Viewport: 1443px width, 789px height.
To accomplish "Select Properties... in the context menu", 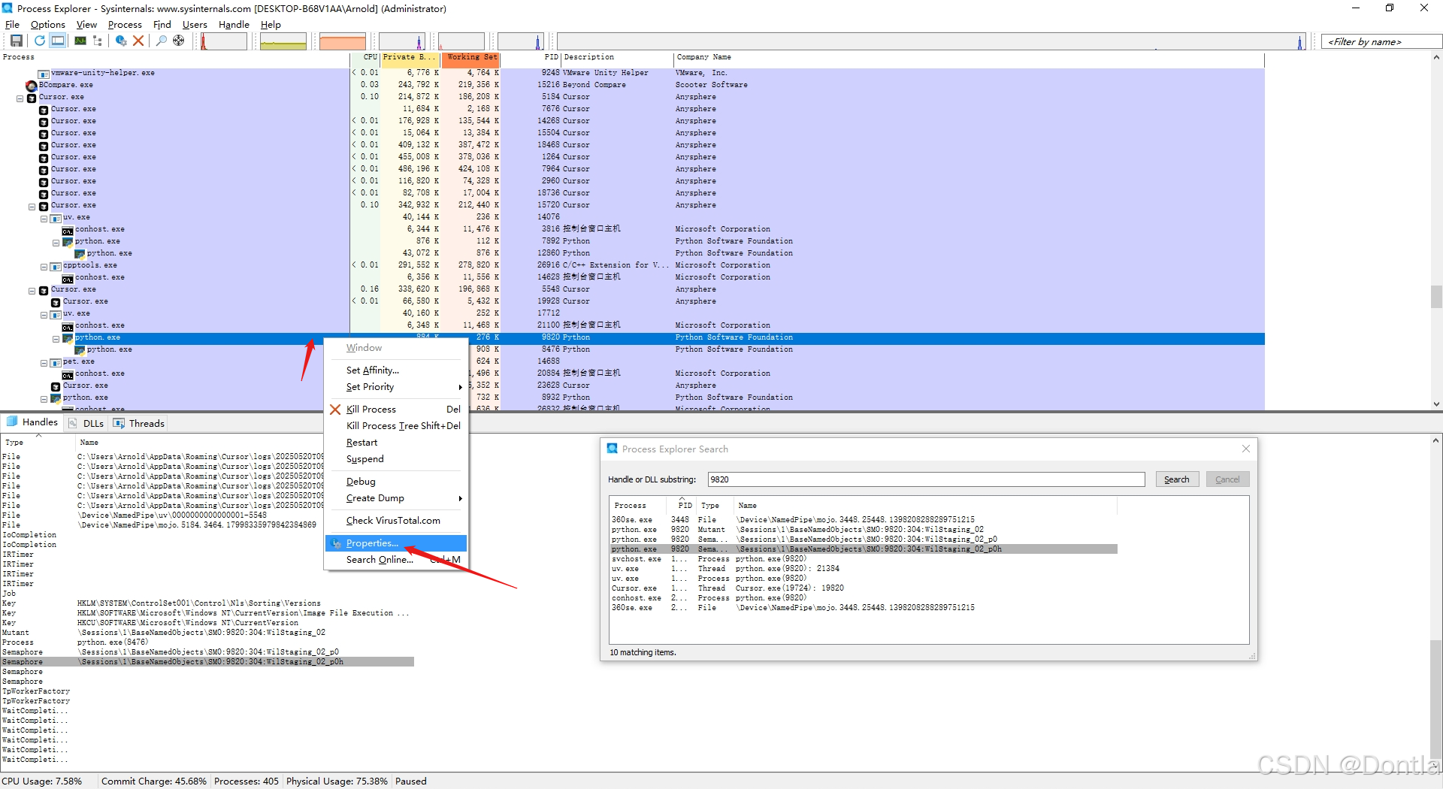I will click(x=396, y=543).
